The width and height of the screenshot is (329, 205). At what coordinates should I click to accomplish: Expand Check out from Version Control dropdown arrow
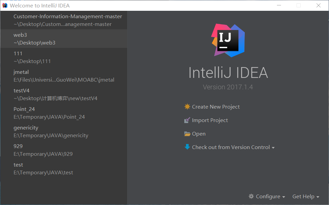(x=273, y=148)
